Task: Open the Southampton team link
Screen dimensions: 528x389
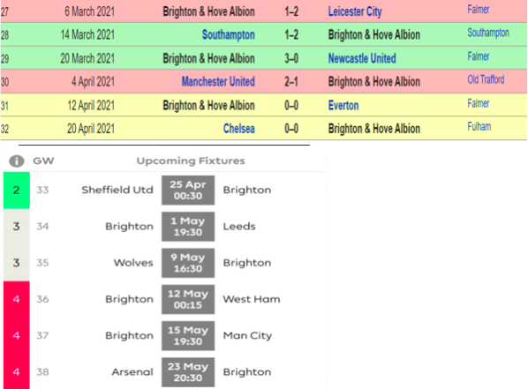Action: pos(229,34)
